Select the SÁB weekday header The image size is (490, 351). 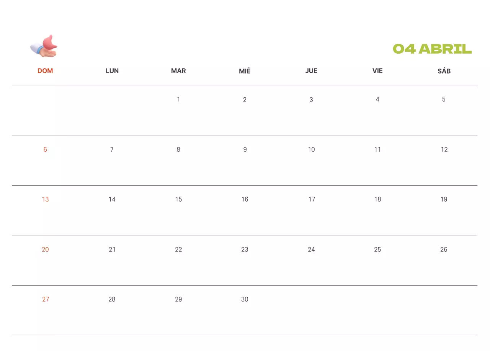(444, 71)
